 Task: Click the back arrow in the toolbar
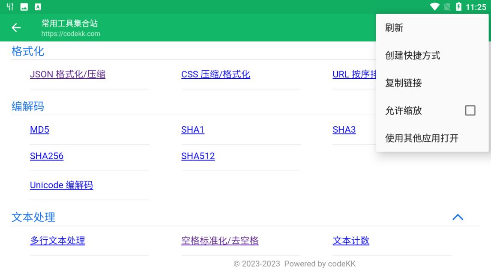(16, 27)
